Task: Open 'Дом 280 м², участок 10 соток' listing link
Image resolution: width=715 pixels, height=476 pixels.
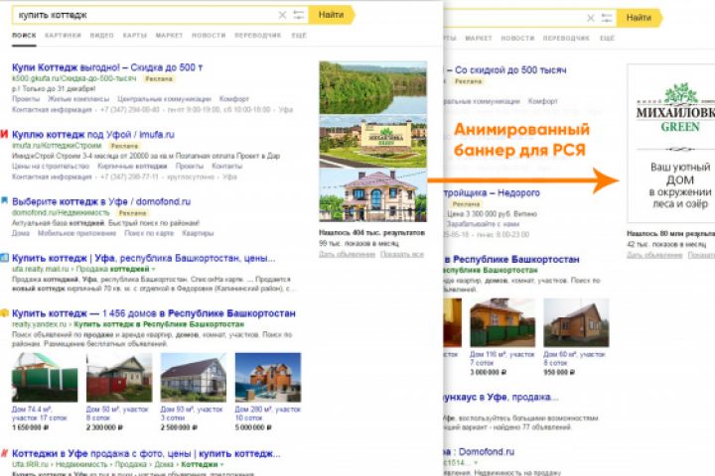Action: 268,414
